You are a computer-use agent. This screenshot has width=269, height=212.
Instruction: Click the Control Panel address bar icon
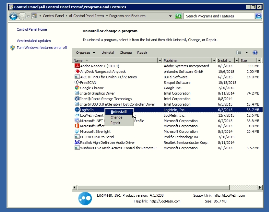pyautogui.click(x=34, y=16)
